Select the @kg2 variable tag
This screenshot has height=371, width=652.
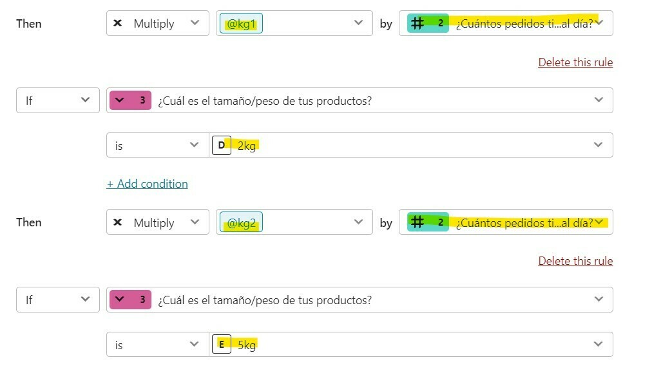point(241,222)
